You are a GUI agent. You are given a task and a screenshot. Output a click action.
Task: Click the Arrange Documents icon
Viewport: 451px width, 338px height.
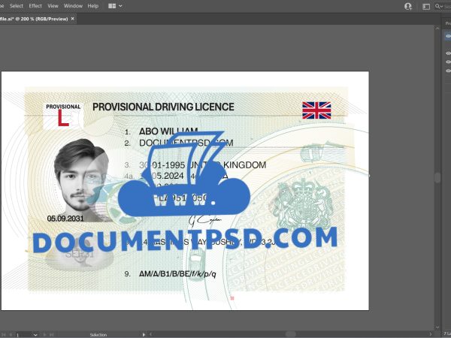coord(111,6)
